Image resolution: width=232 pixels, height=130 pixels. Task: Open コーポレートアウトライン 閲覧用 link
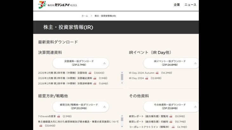[x=149, y=127]
